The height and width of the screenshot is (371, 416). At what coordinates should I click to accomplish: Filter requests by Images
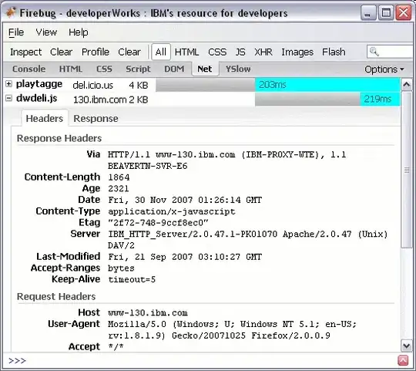[x=297, y=52]
